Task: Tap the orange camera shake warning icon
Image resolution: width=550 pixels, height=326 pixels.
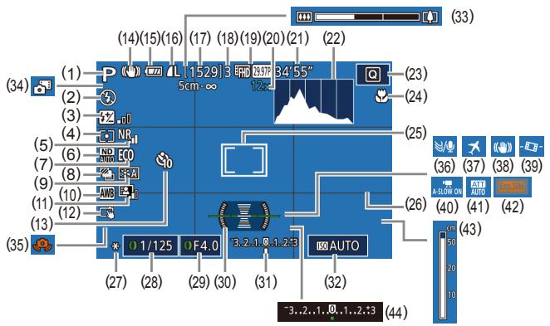Action: [42, 244]
